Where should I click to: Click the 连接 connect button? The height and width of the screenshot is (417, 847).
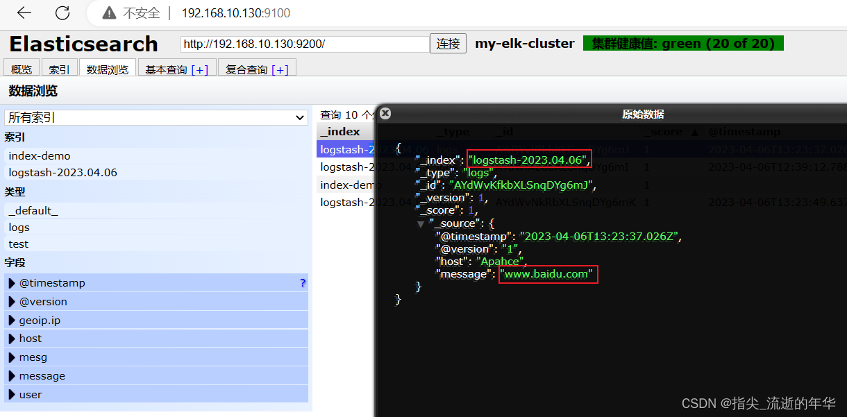click(448, 44)
